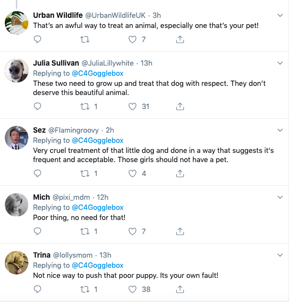The height and width of the screenshot is (302, 289).
Task: Share Trina's tweet
Action: [180, 289]
